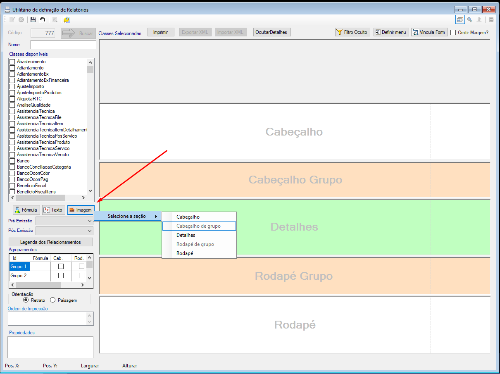Viewport: 500px width, 374px height.
Task: Select the Grupo 1 row header cell
Action: (x=19, y=267)
